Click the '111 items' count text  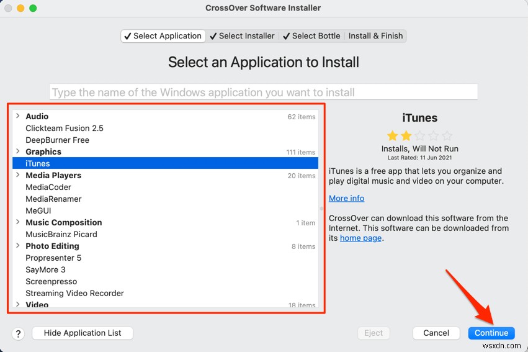[x=301, y=152]
